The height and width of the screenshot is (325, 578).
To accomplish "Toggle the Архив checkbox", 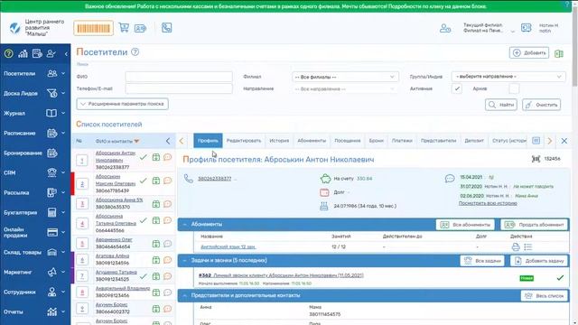I will 514,88.
